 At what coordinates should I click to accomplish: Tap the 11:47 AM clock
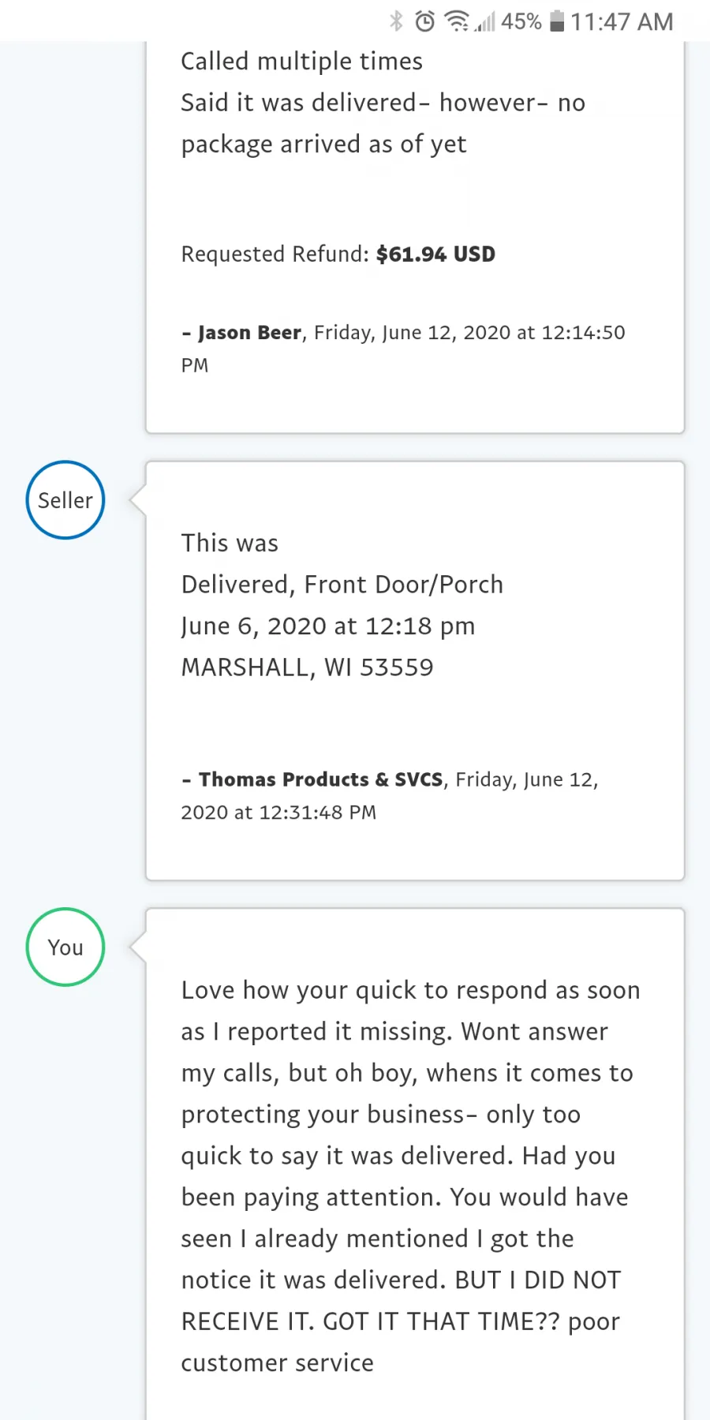[x=622, y=21]
